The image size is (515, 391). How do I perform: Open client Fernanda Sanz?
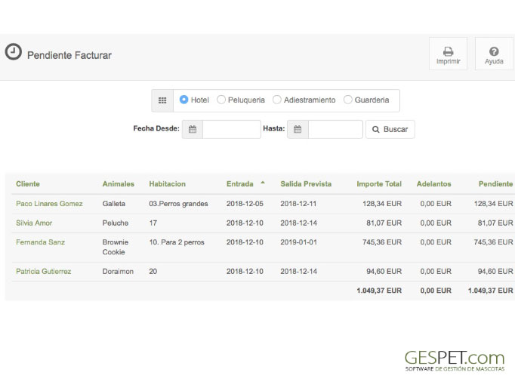[40, 242]
